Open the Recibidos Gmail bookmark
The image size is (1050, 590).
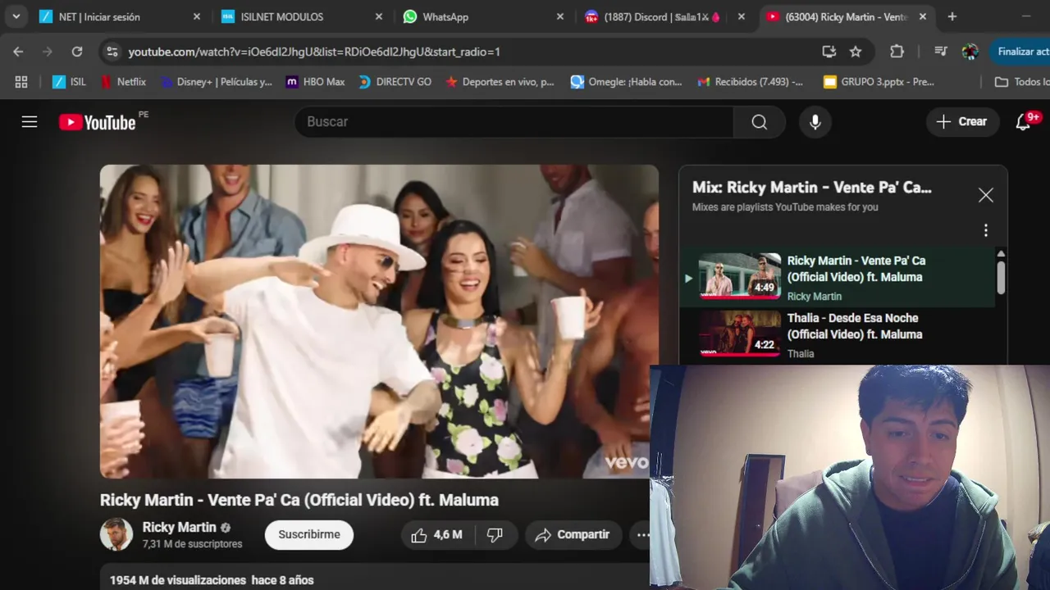[750, 82]
